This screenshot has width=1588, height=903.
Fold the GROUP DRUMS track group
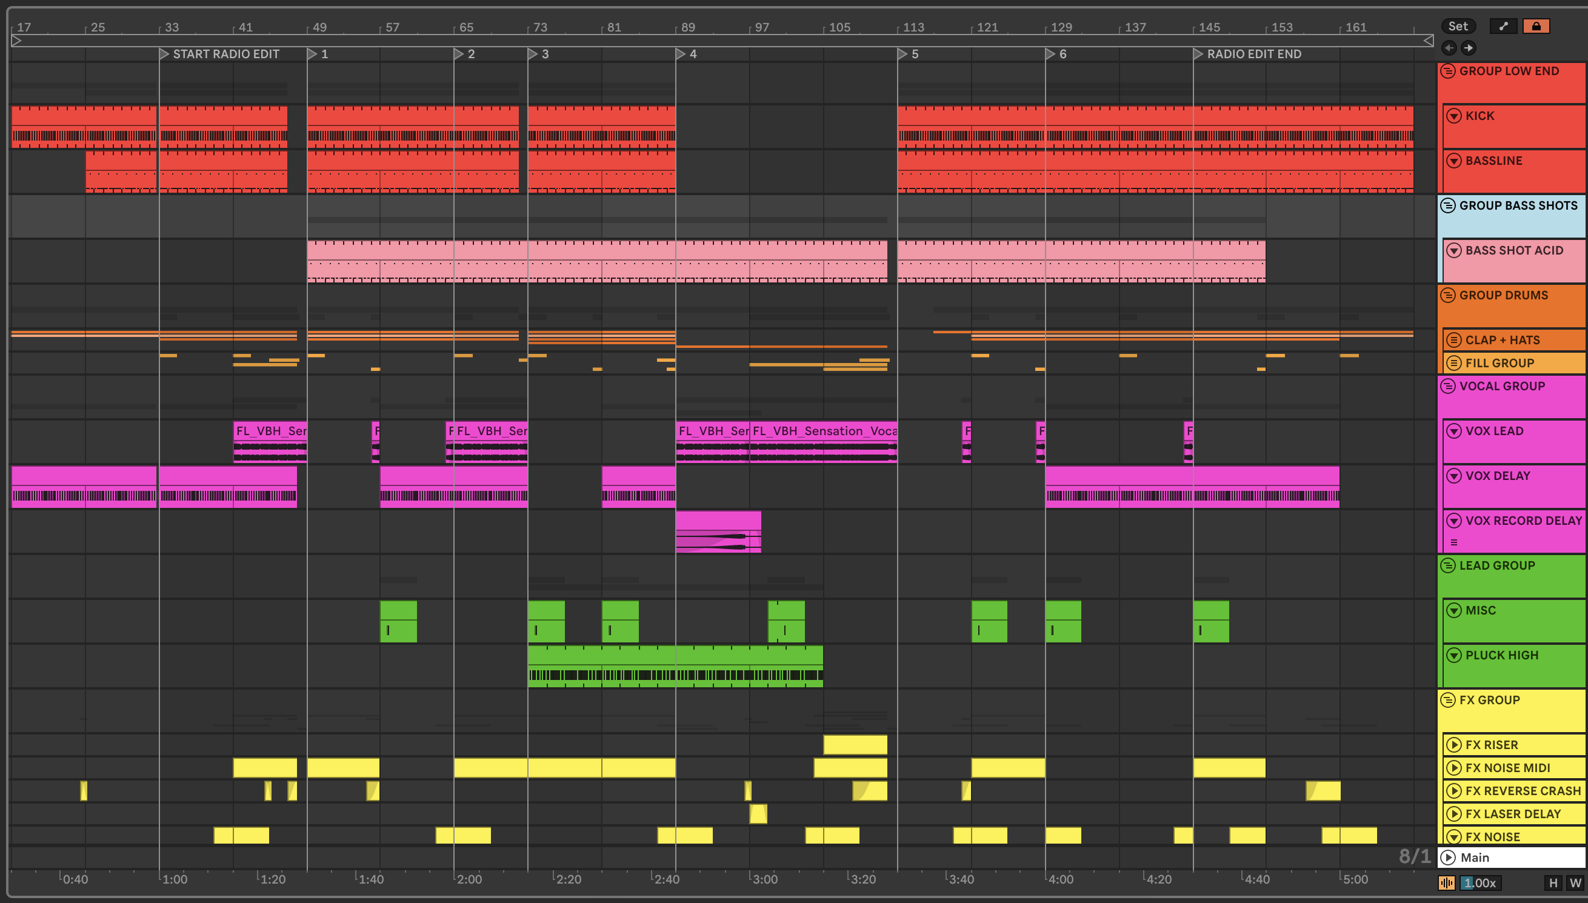[x=1448, y=295]
